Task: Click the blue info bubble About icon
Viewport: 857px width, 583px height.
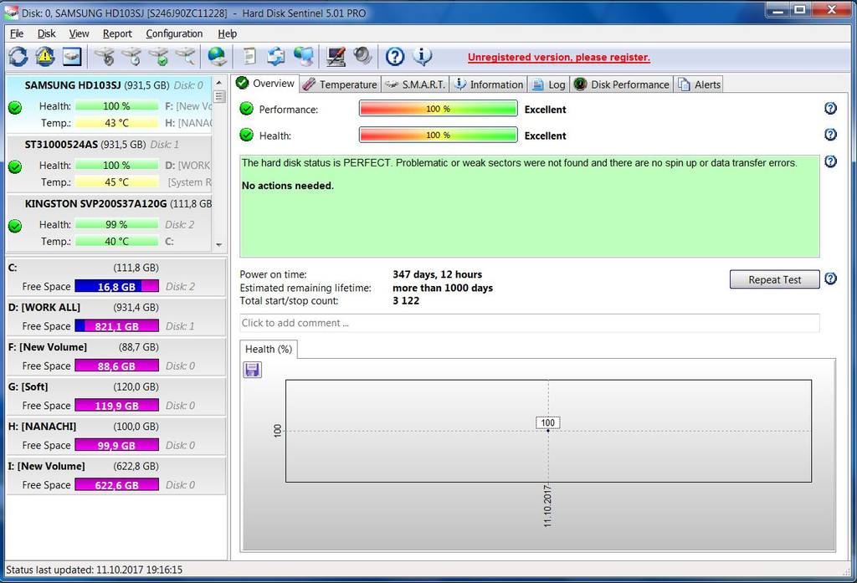Action: 422,56
